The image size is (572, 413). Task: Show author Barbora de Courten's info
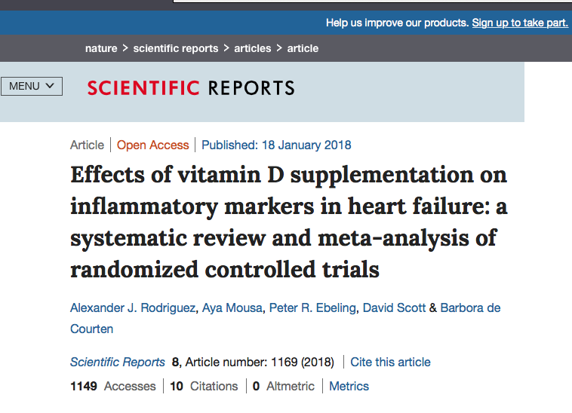click(470, 307)
